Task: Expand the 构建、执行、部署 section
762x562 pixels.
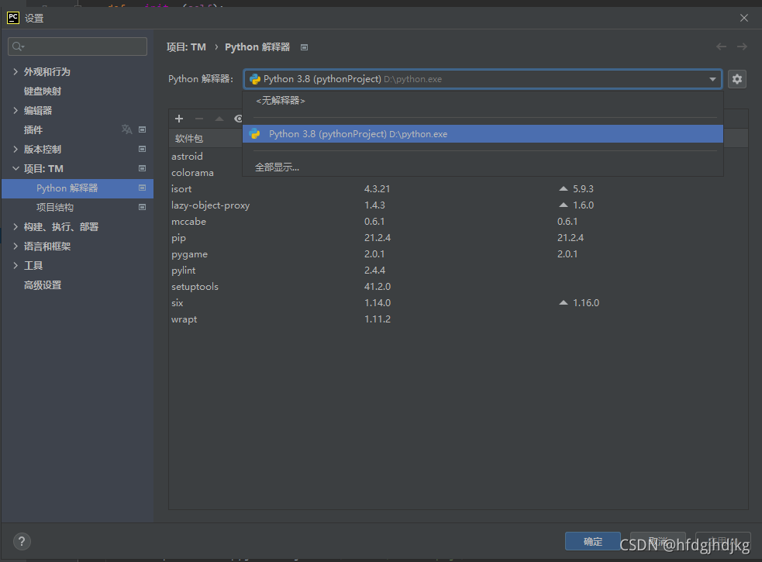Action: (16, 226)
